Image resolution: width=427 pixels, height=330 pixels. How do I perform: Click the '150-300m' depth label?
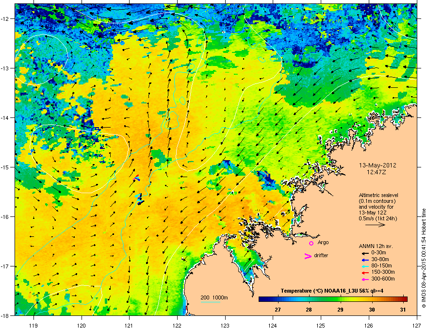click(x=383, y=272)
